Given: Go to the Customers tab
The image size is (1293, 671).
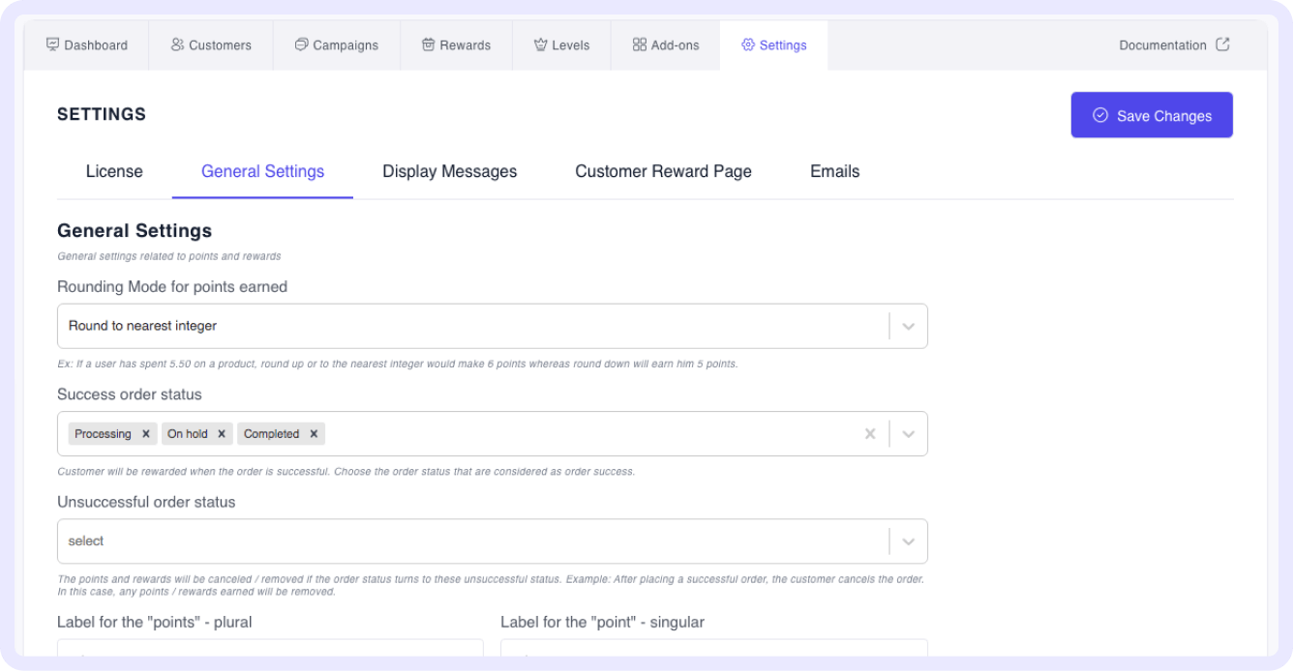Looking at the screenshot, I should (x=211, y=45).
